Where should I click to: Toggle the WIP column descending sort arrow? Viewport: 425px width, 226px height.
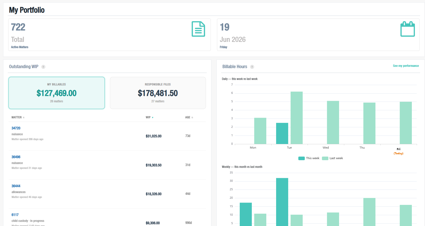[153, 117]
